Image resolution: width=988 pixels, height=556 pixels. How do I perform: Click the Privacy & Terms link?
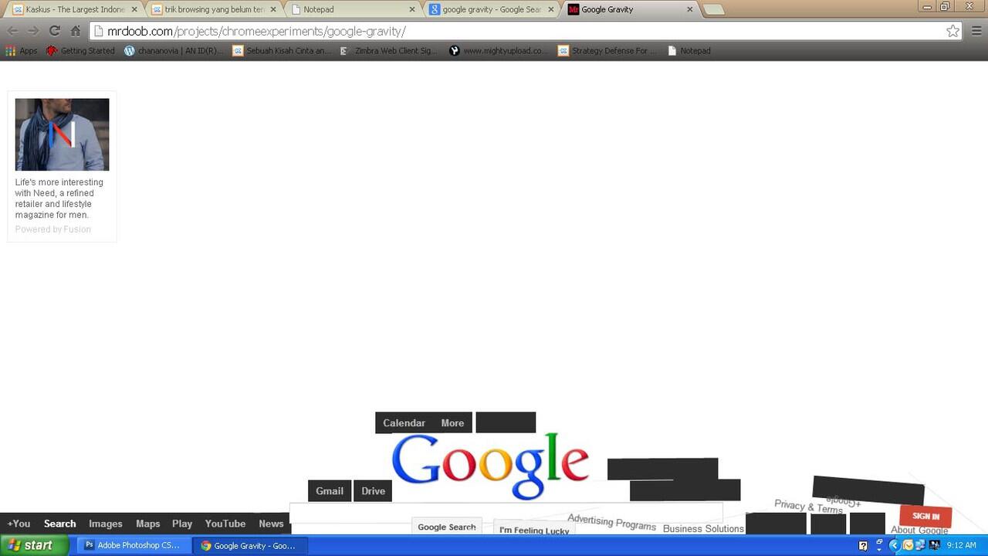808,507
